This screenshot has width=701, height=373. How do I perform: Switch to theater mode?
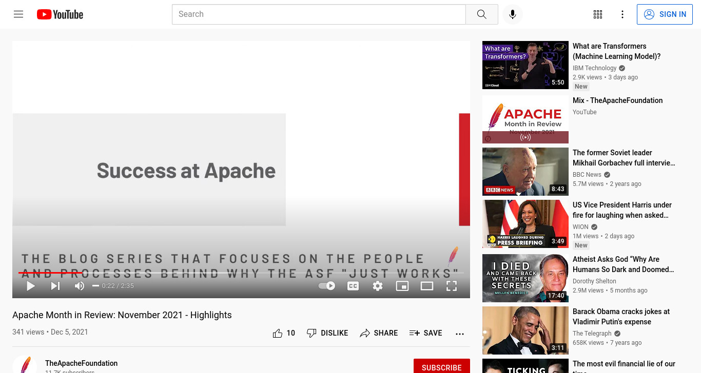(427, 286)
